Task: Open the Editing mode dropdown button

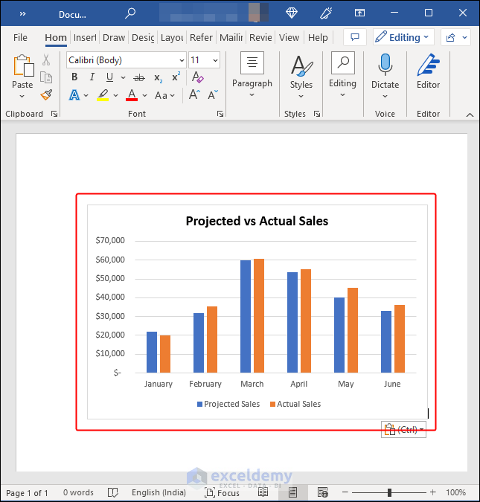Action: click(403, 37)
